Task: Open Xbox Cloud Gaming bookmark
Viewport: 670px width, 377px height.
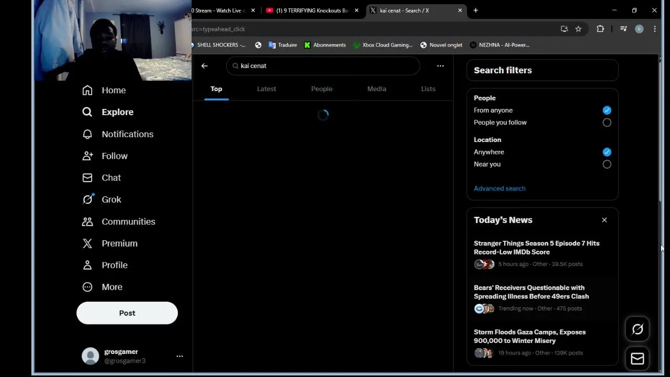Action: (383, 45)
